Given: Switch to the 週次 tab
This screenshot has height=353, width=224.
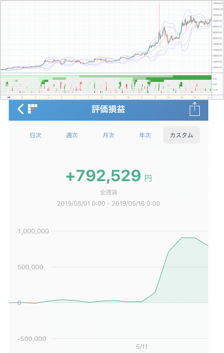Looking at the screenshot, I should [72, 135].
